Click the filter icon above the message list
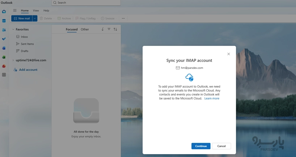This screenshot has width=296, height=157. [109, 29]
